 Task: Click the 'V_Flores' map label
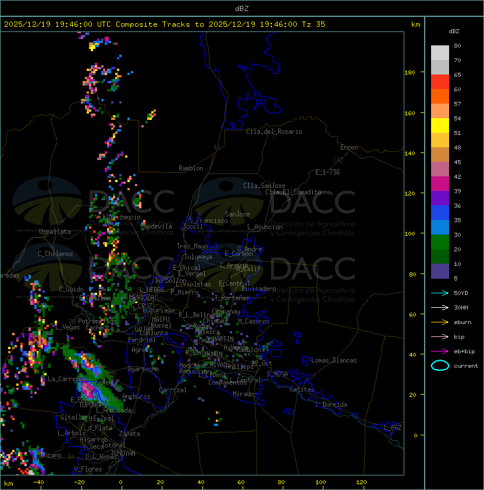(x=88, y=469)
